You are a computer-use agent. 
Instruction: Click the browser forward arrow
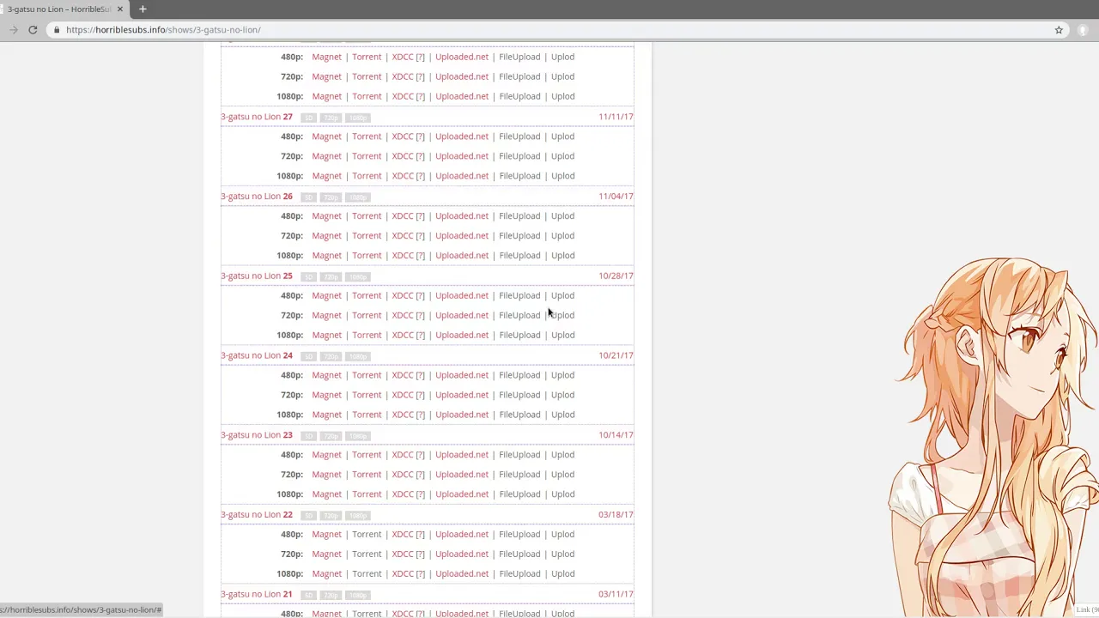14,29
